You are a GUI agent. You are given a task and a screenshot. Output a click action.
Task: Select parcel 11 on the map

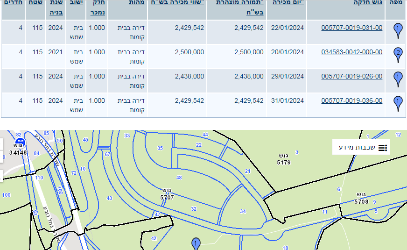point(325,212)
